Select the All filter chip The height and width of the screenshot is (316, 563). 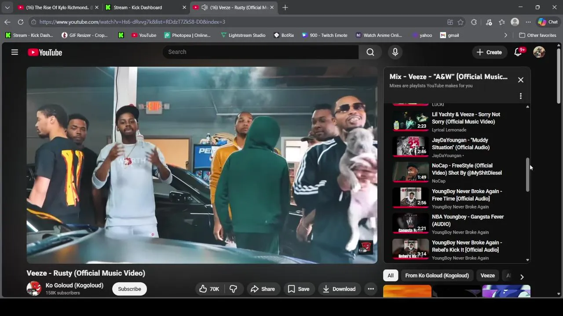click(x=391, y=276)
